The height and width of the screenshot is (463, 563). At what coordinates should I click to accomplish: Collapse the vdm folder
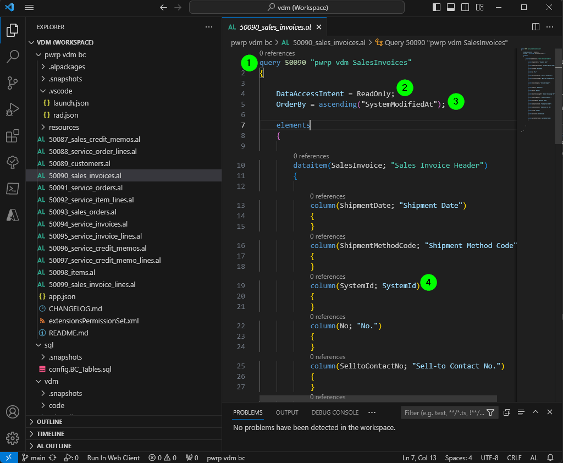click(x=124, y=381)
